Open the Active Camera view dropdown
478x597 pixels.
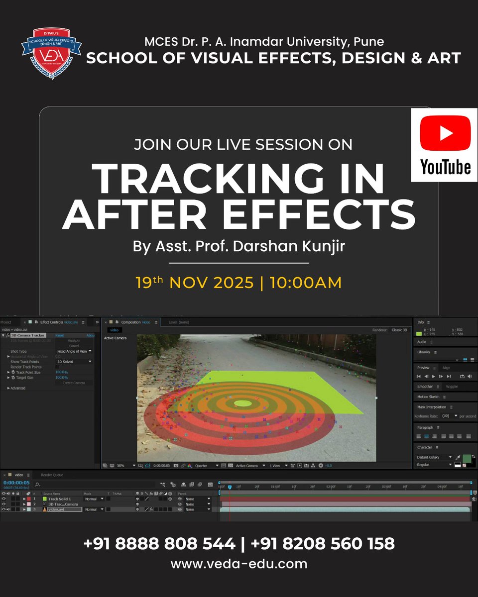250,466
